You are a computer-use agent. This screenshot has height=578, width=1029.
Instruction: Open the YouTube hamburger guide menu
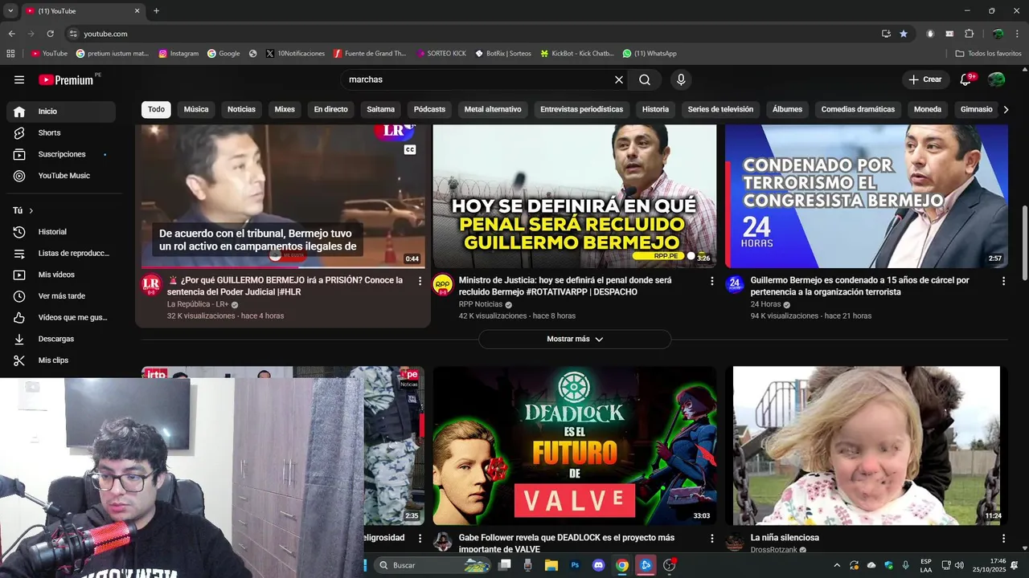19,79
